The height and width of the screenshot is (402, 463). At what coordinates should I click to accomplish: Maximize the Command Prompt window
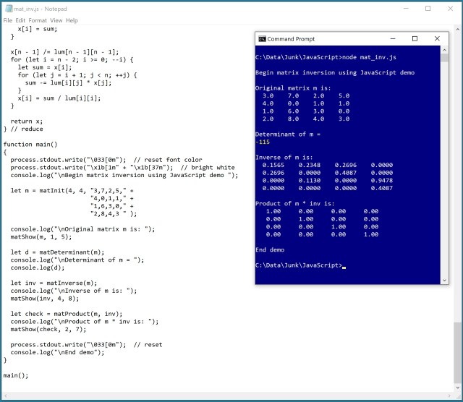coord(415,39)
